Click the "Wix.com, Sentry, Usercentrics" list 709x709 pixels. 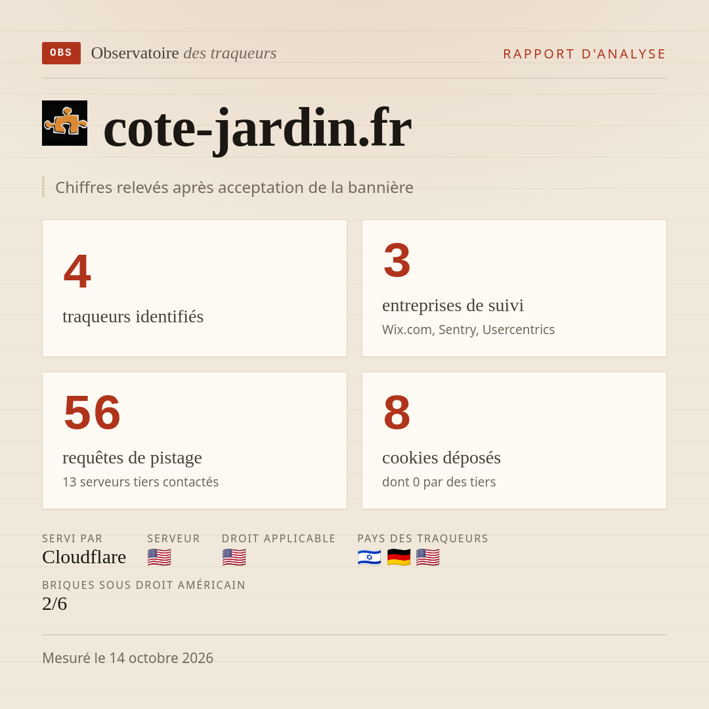coord(468,330)
